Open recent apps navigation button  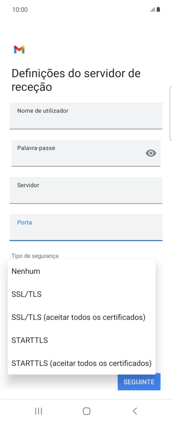click(38, 411)
